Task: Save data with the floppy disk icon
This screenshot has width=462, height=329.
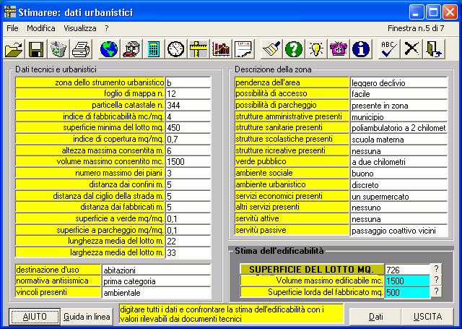Action: coord(36,49)
